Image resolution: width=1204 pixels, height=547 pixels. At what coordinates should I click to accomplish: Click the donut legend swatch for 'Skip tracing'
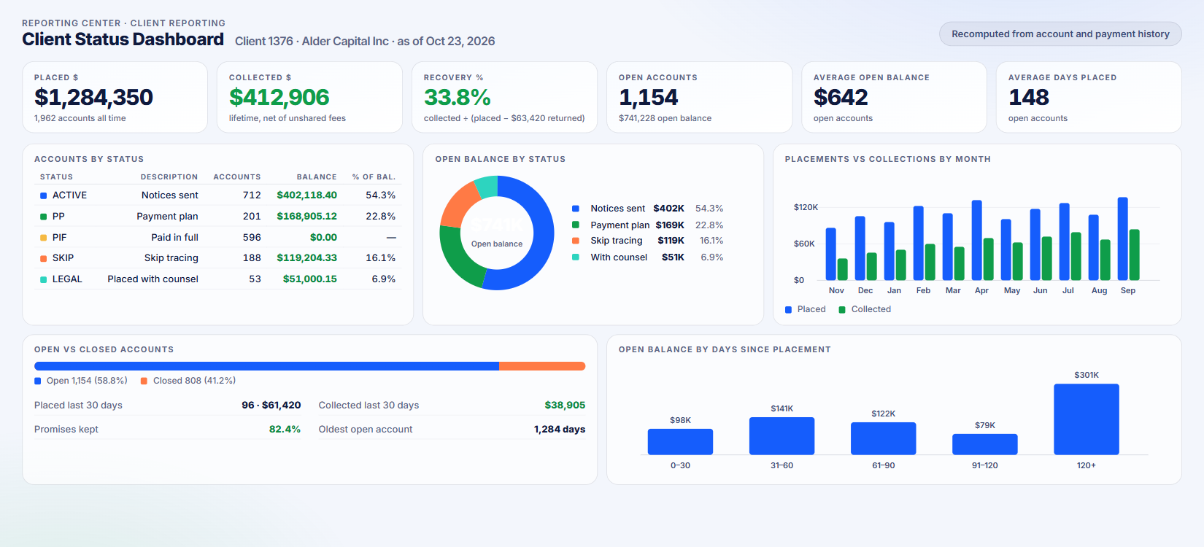[x=576, y=241]
